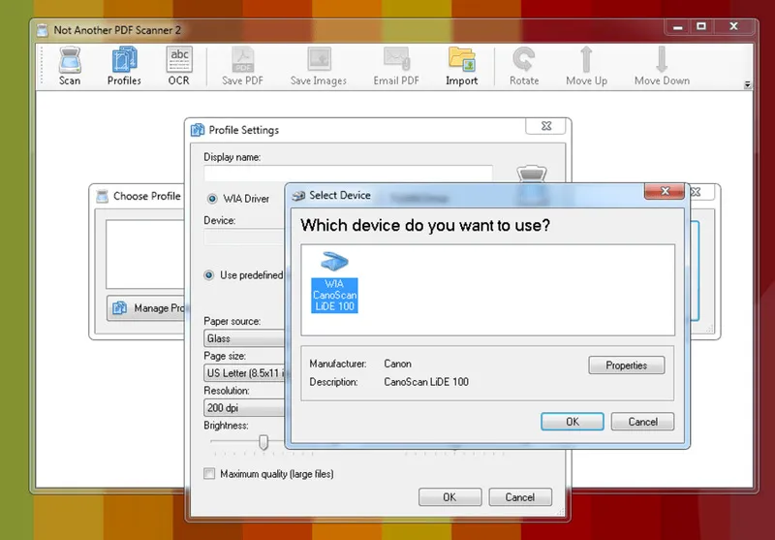
Task: Click the Import folder icon
Action: pyautogui.click(x=461, y=61)
